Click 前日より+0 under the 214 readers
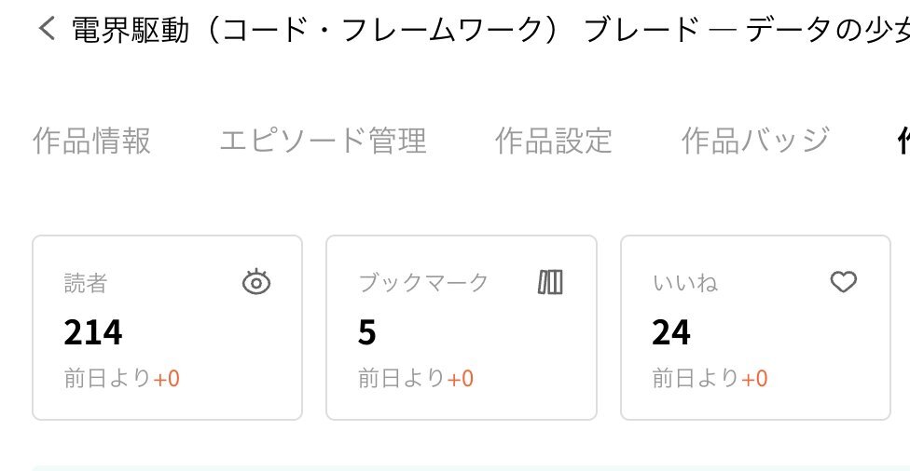This screenshot has width=910, height=471. (x=122, y=378)
